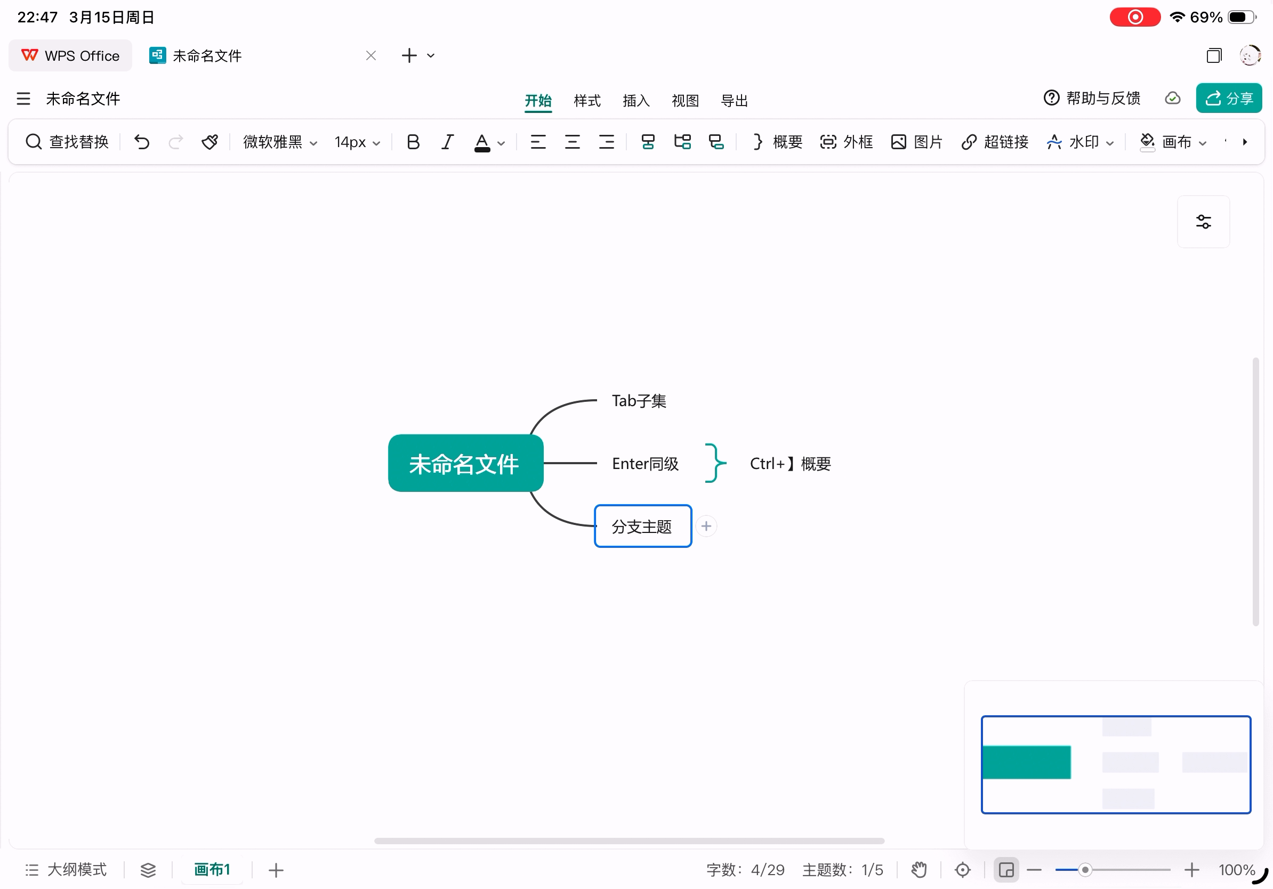Add a hyperlink with 超链接 button

(x=995, y=142)
